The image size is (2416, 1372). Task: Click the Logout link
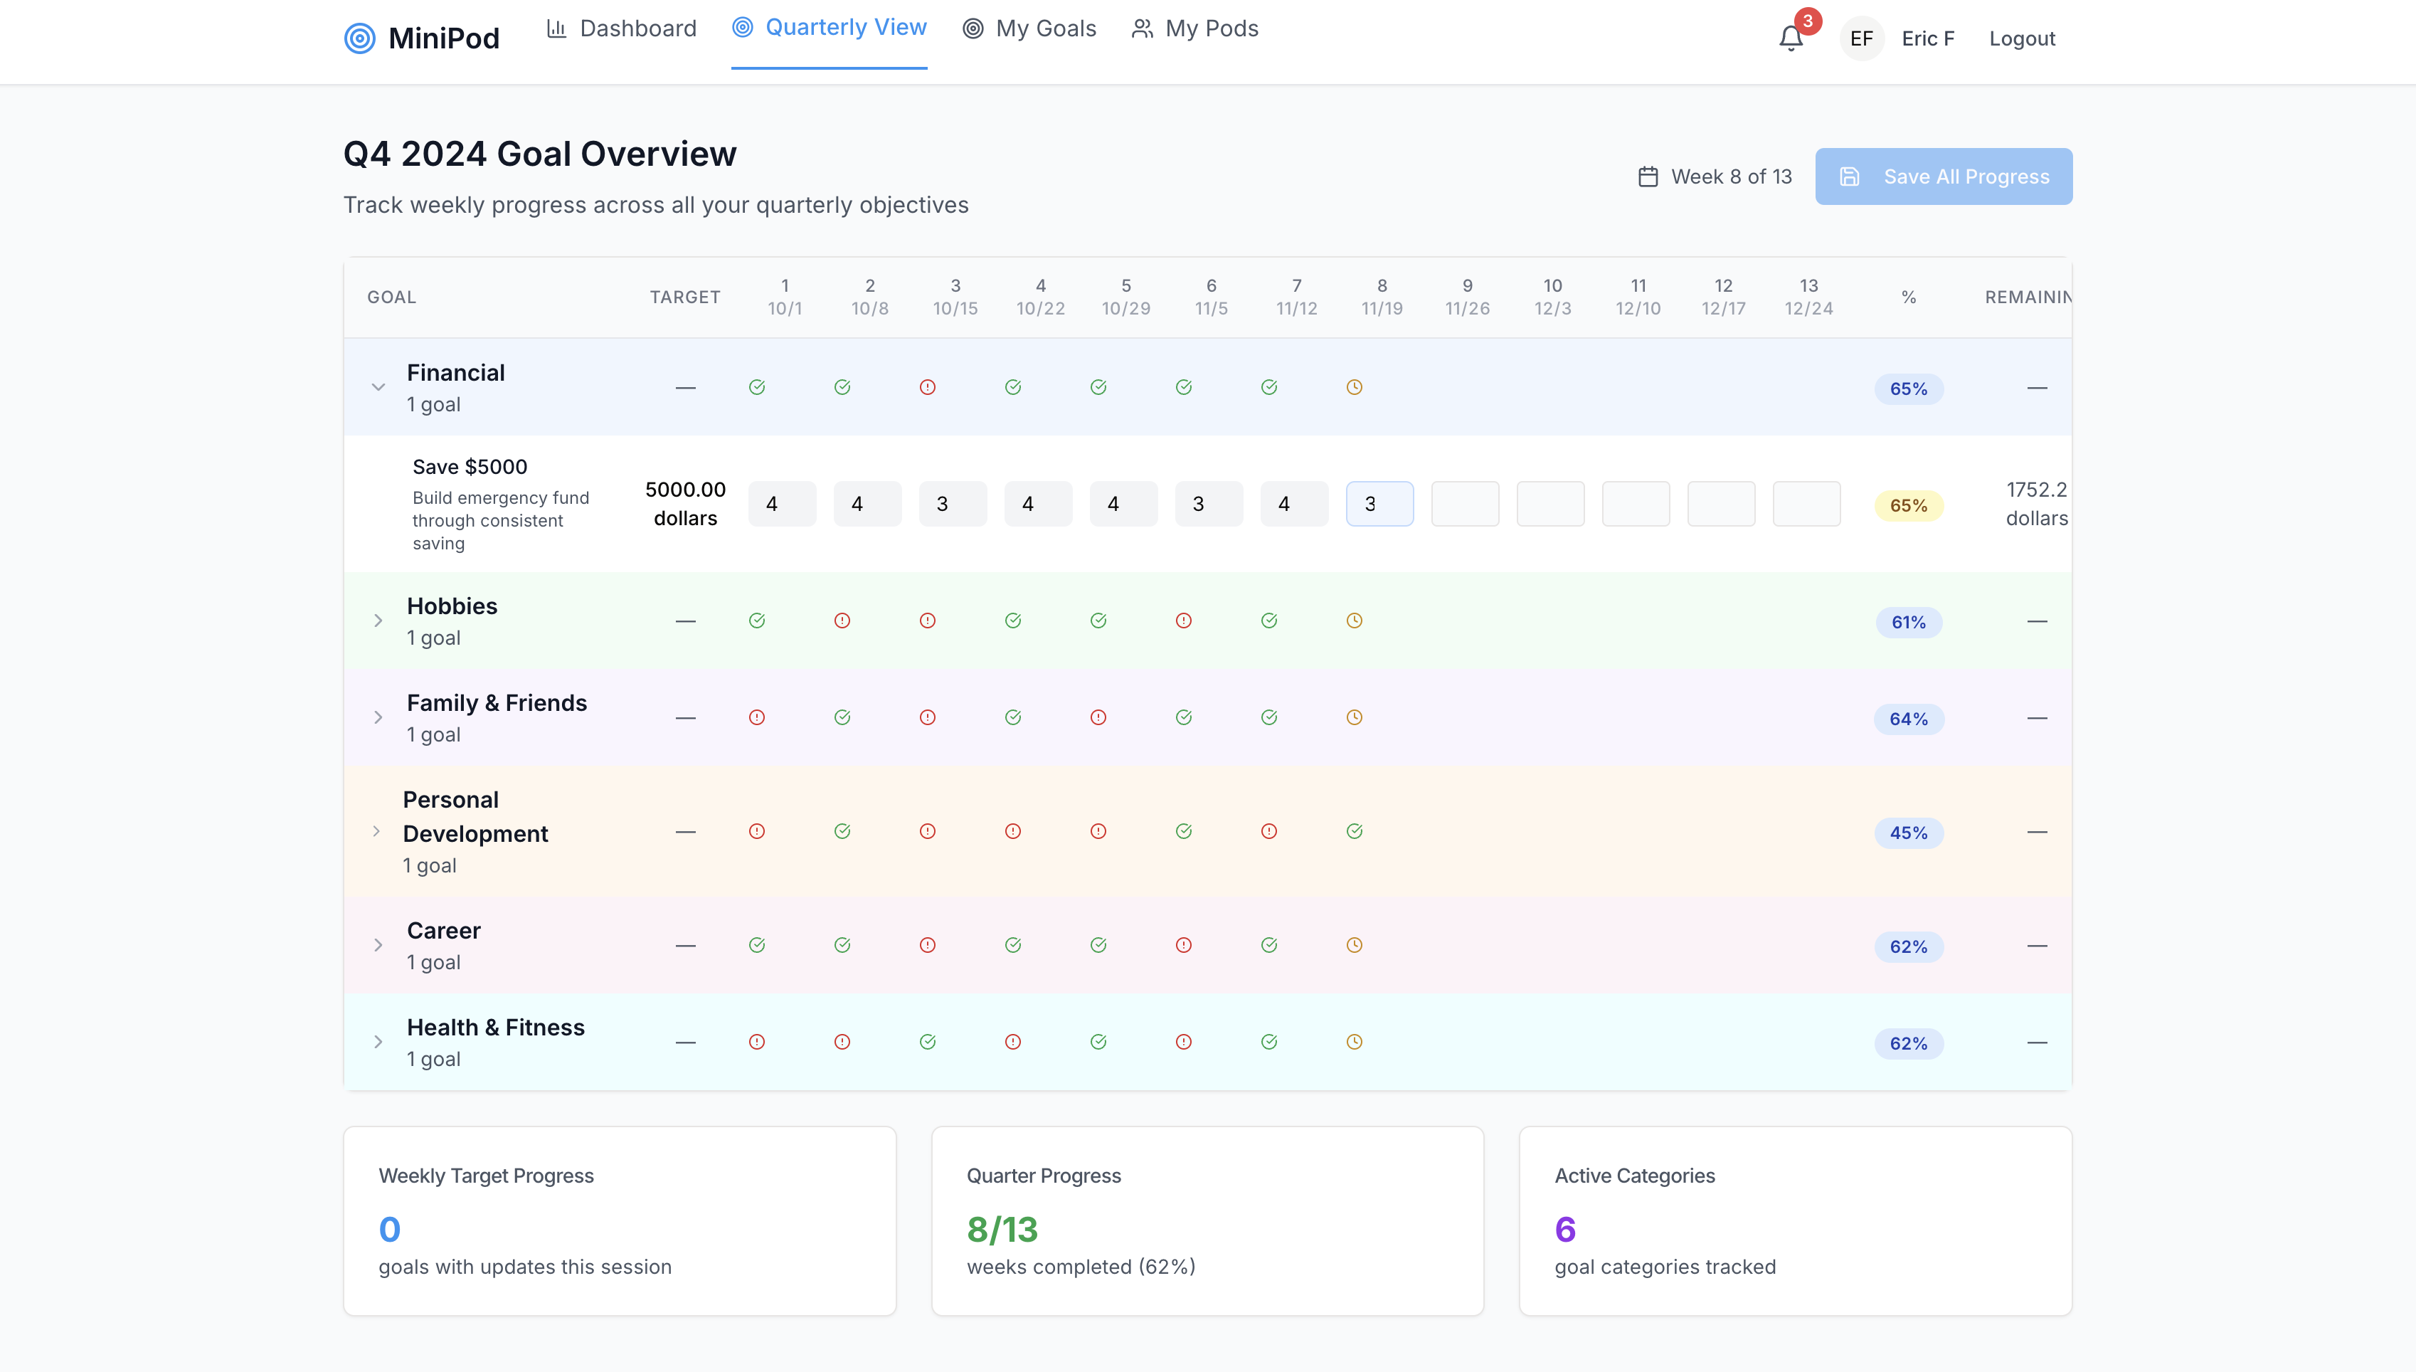[x=2021, y=38]
